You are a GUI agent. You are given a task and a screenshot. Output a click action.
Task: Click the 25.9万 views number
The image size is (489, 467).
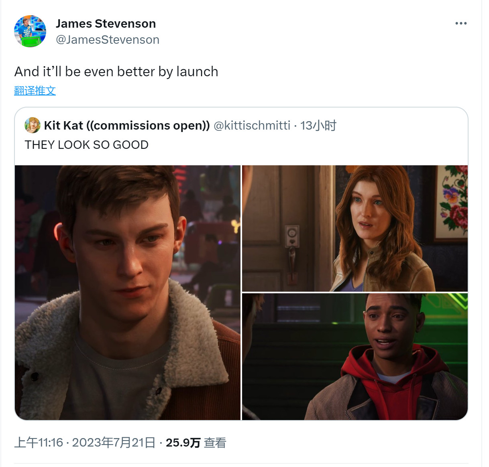click(183, 443)
